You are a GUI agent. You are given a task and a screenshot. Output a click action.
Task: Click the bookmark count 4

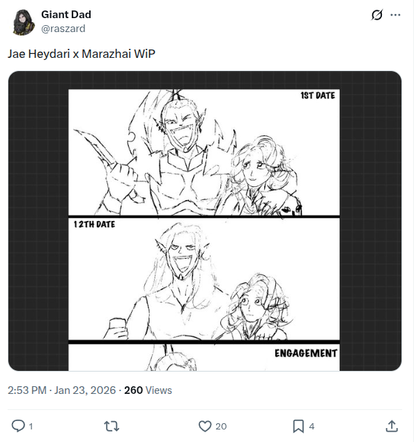312,426
